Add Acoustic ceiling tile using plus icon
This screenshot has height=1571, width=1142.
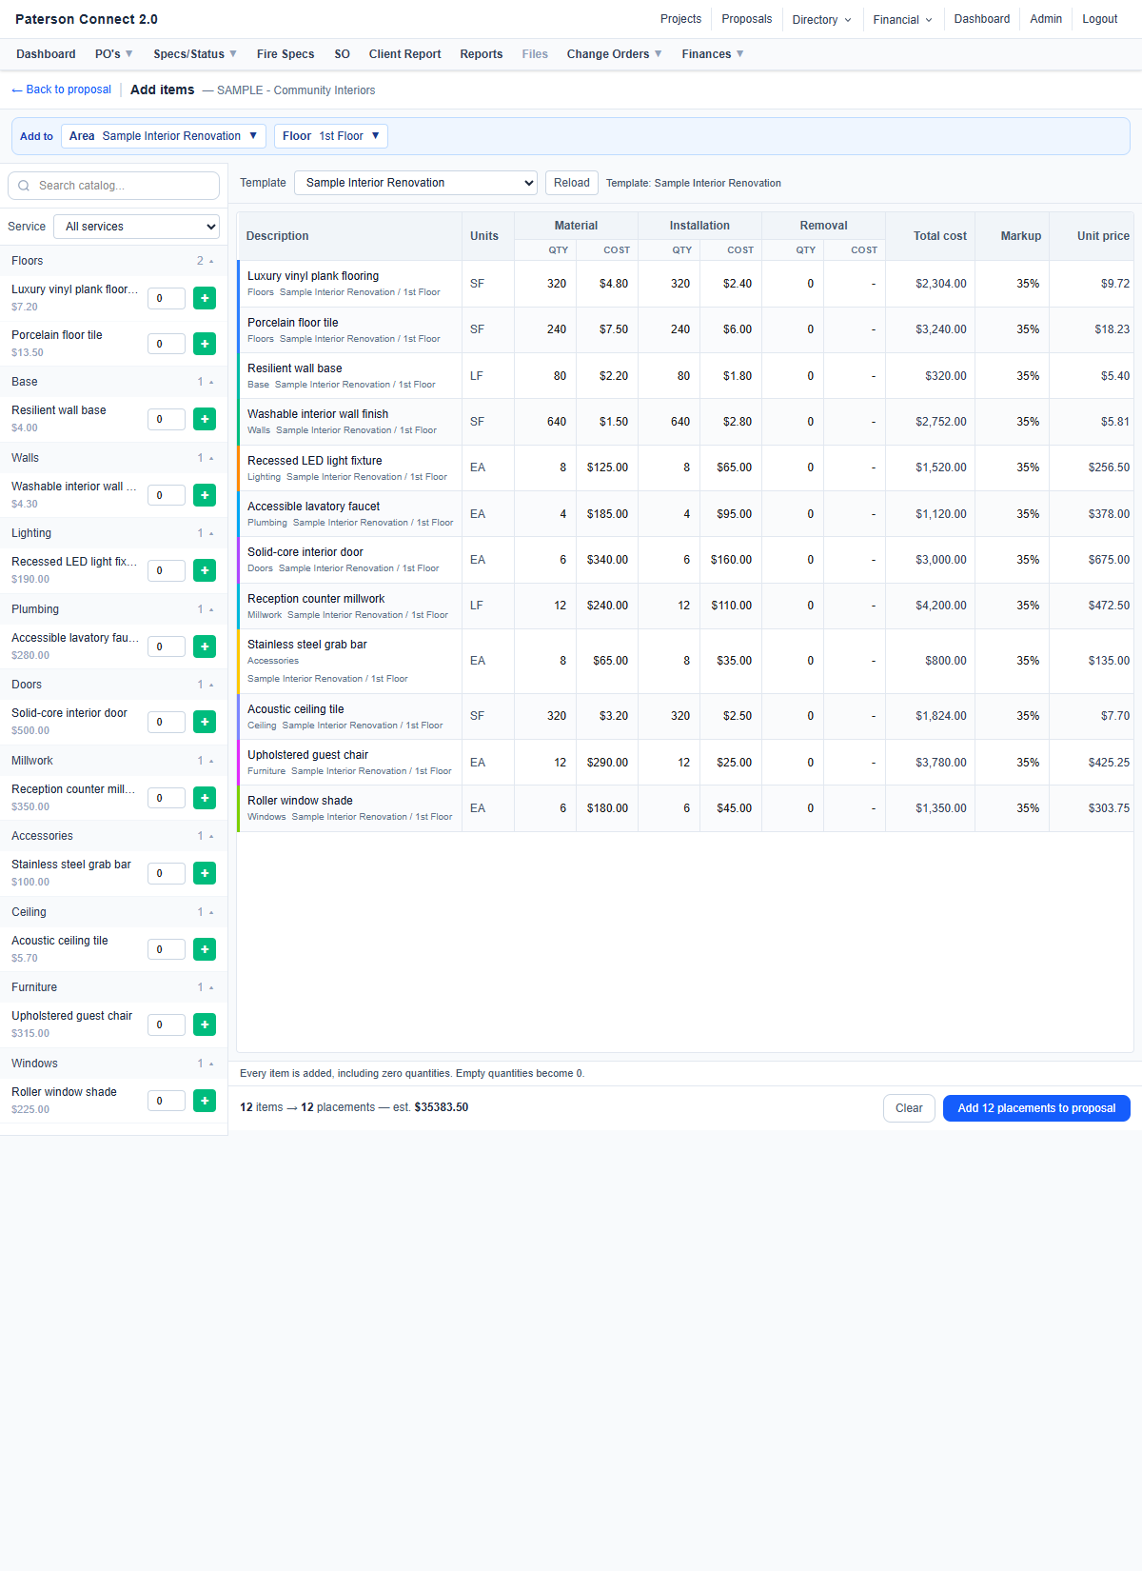[205, 949]
